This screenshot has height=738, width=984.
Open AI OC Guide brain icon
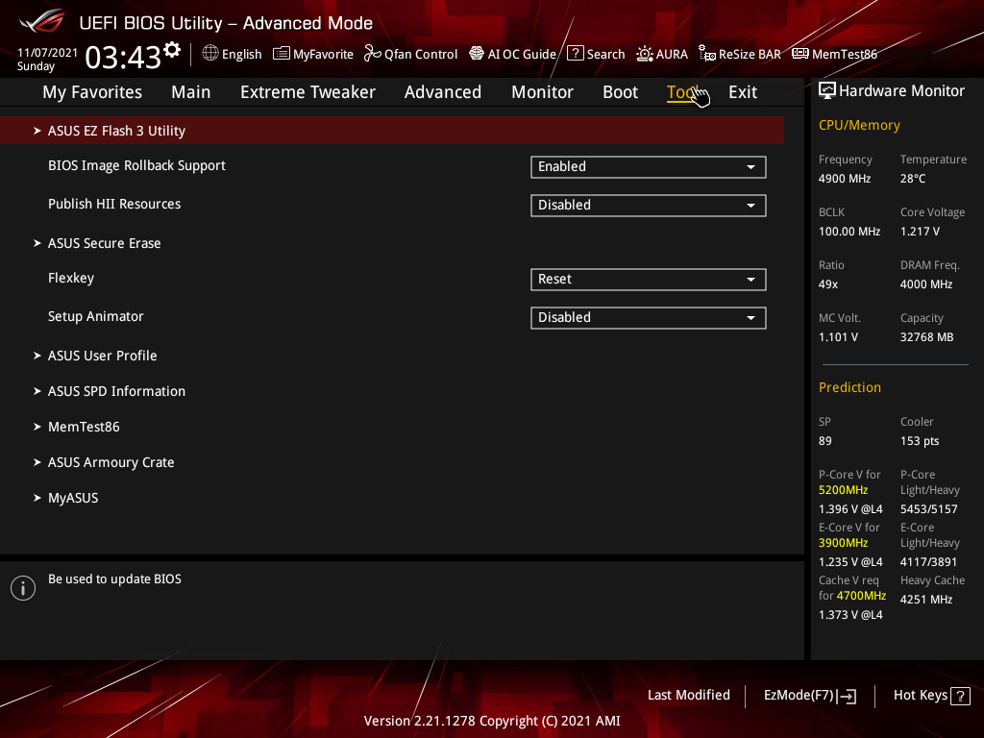[477, 54]
